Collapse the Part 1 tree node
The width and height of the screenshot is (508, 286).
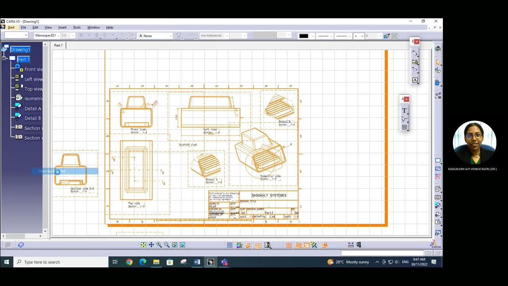point(4,58)
